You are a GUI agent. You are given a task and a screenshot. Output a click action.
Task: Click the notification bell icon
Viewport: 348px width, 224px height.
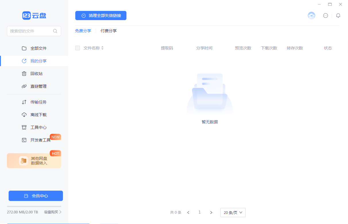[x=338, y=16]
